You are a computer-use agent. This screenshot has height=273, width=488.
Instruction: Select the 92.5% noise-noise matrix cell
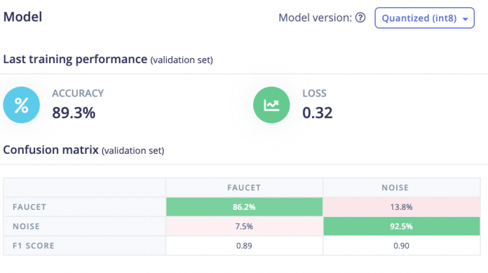pyautogui.click(x=404, y=226)
